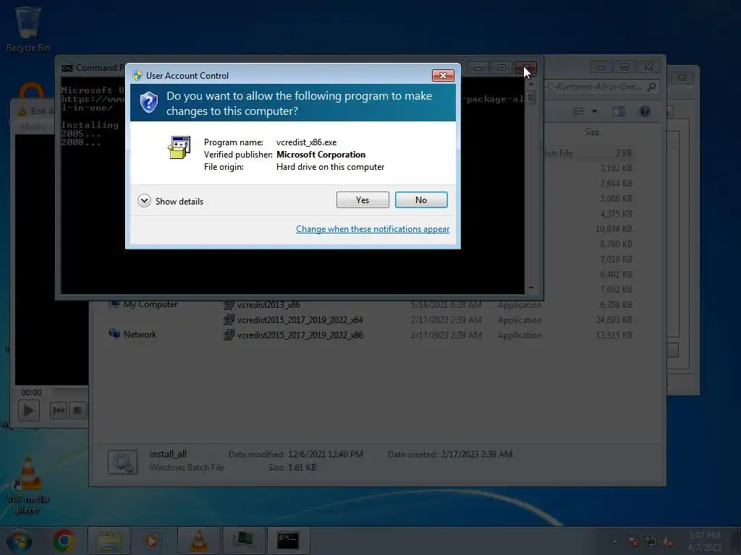Select My Computer in Explorer navigation pane

(151, 304)
